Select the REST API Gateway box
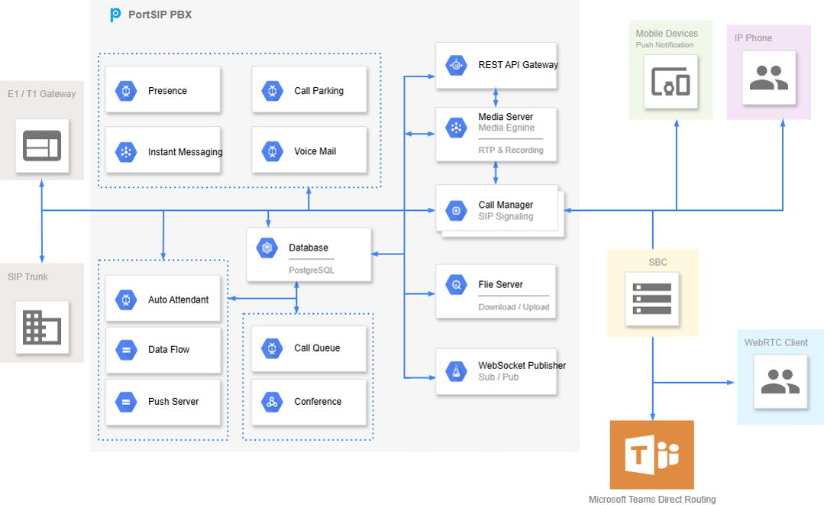This screenshot has height=505, width=824. tap(496, 65)
